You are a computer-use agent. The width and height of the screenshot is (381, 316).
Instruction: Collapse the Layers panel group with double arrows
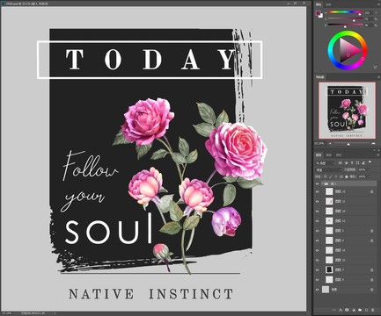374,150
